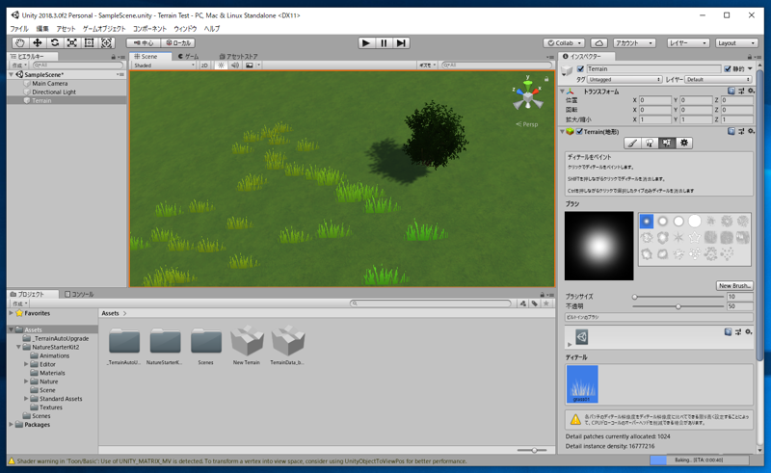Open the Layers dropdown in toolbar
This screenshot has width=771, height=473.
coord(687,42)
